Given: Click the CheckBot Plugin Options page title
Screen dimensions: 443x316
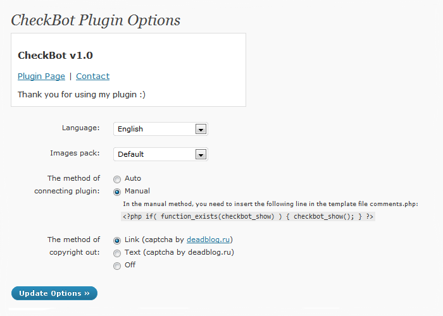Looking at the screenshot, I should coord(96,20).
